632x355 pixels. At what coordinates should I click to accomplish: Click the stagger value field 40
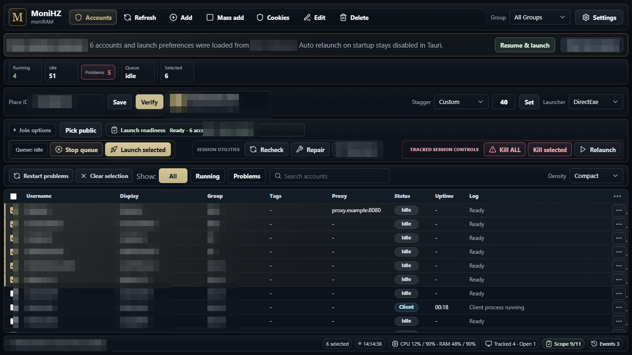click(x=504, y=102)
